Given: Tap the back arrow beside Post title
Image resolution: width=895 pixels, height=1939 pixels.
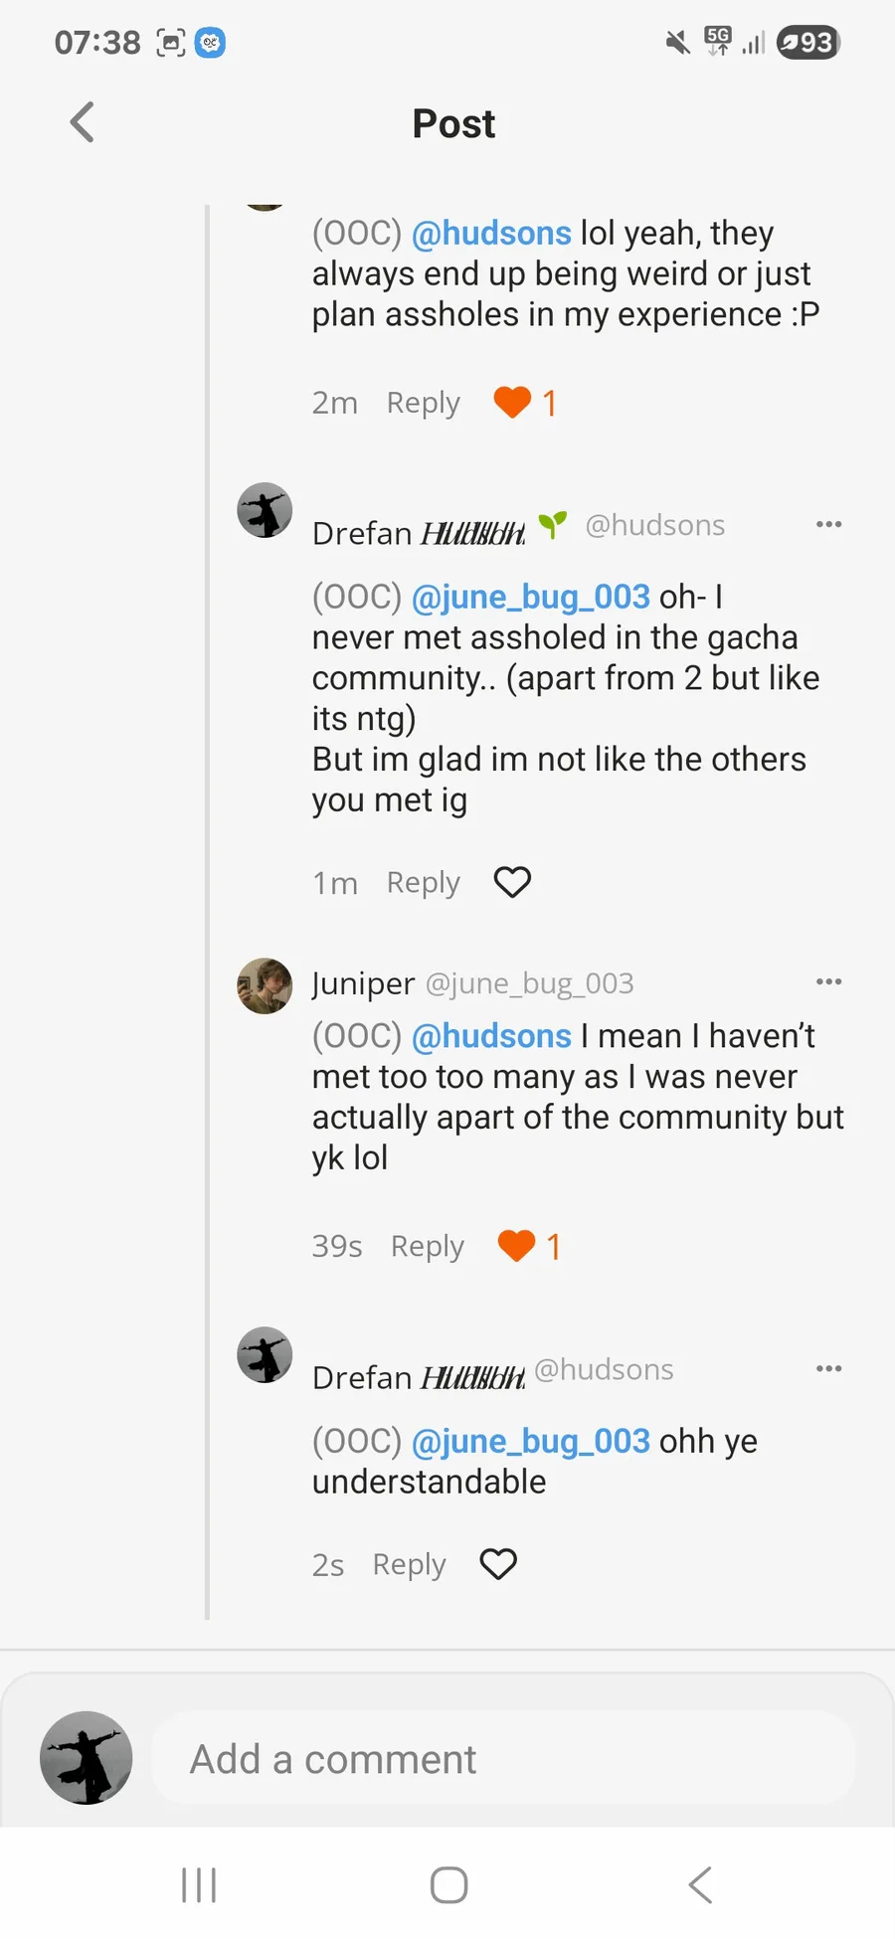Looking at the screenshot, I should 83,123.
